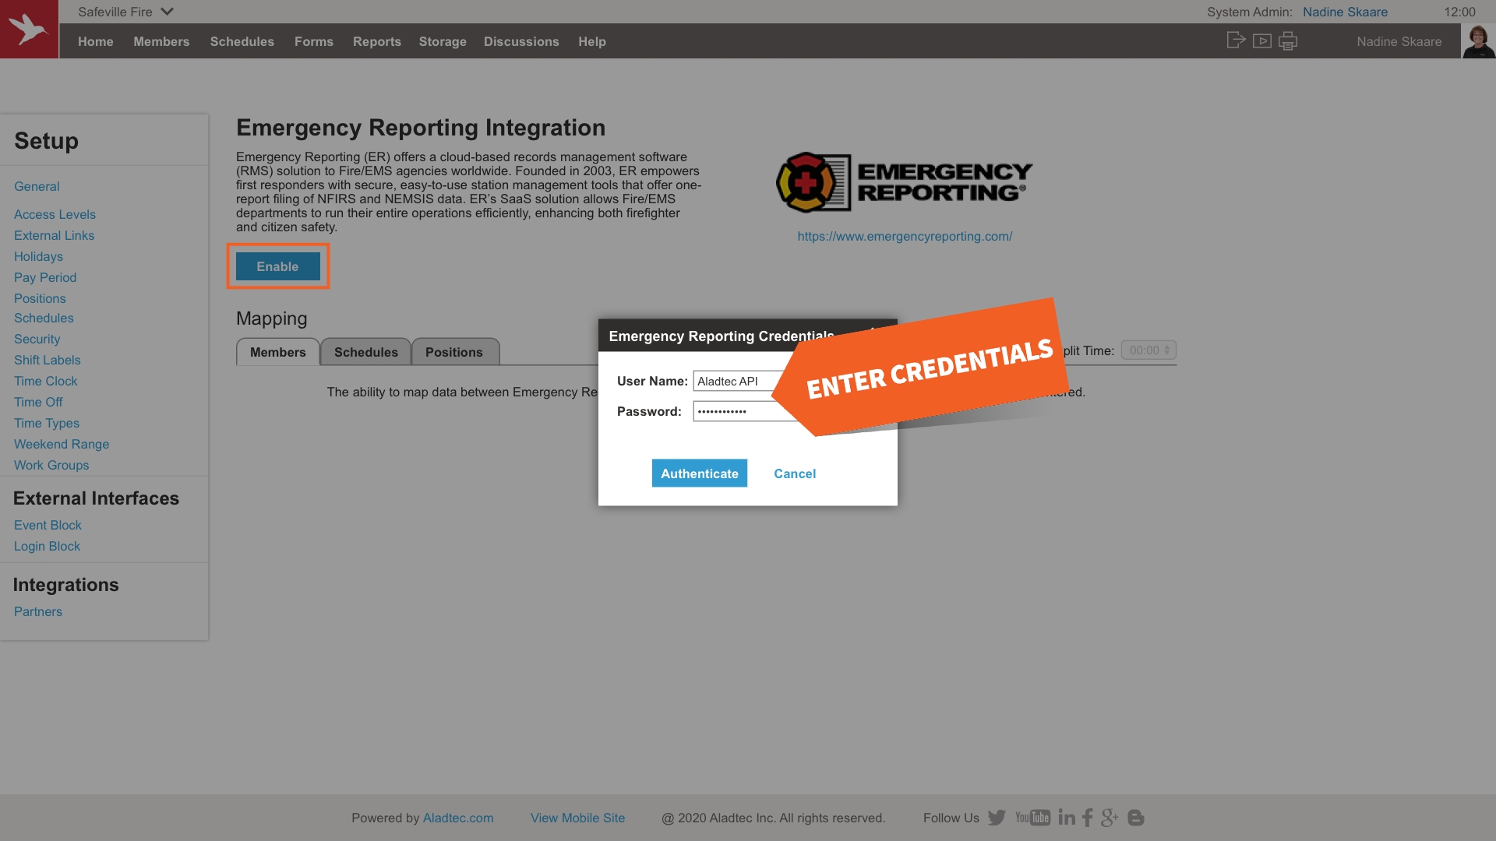1496x841 pixels.
Task: Click Cancel to dismiss credentials dialog
Action: (x=796, y=473)
